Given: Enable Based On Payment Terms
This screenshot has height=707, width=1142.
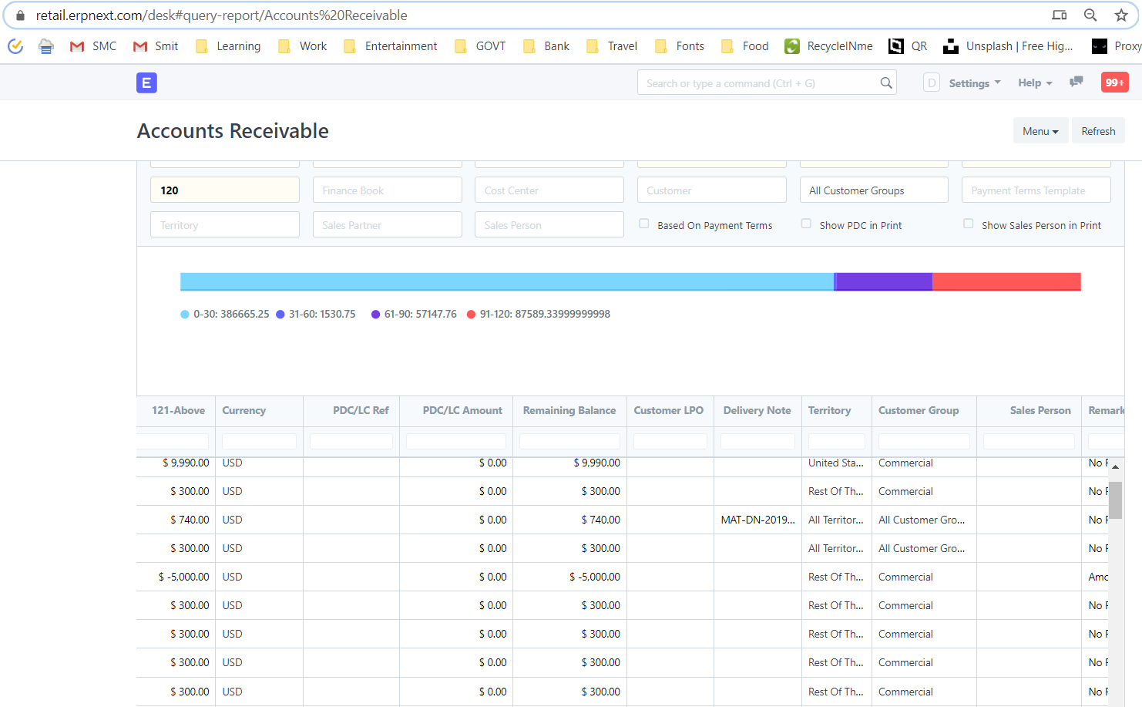Looking at the screenshot, I should pyautogui.click(x=644, y=224).
